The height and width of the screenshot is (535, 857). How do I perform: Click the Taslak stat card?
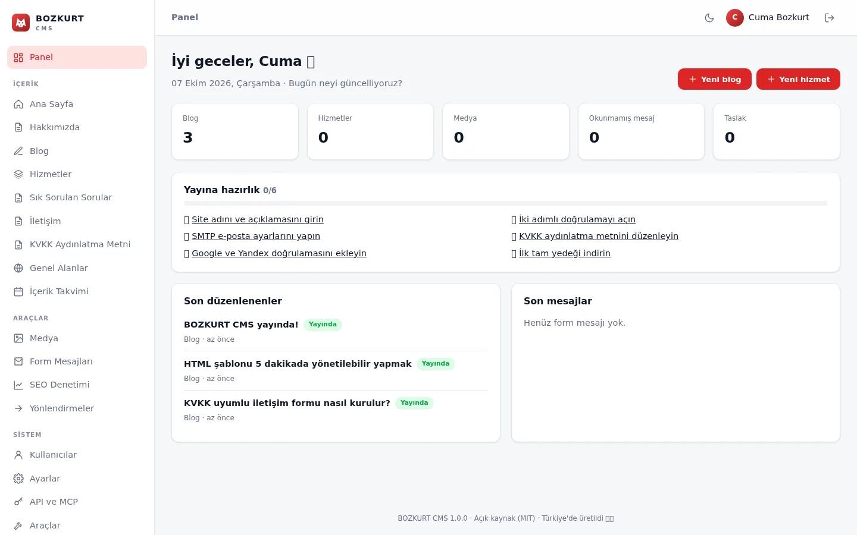[777, 131]
